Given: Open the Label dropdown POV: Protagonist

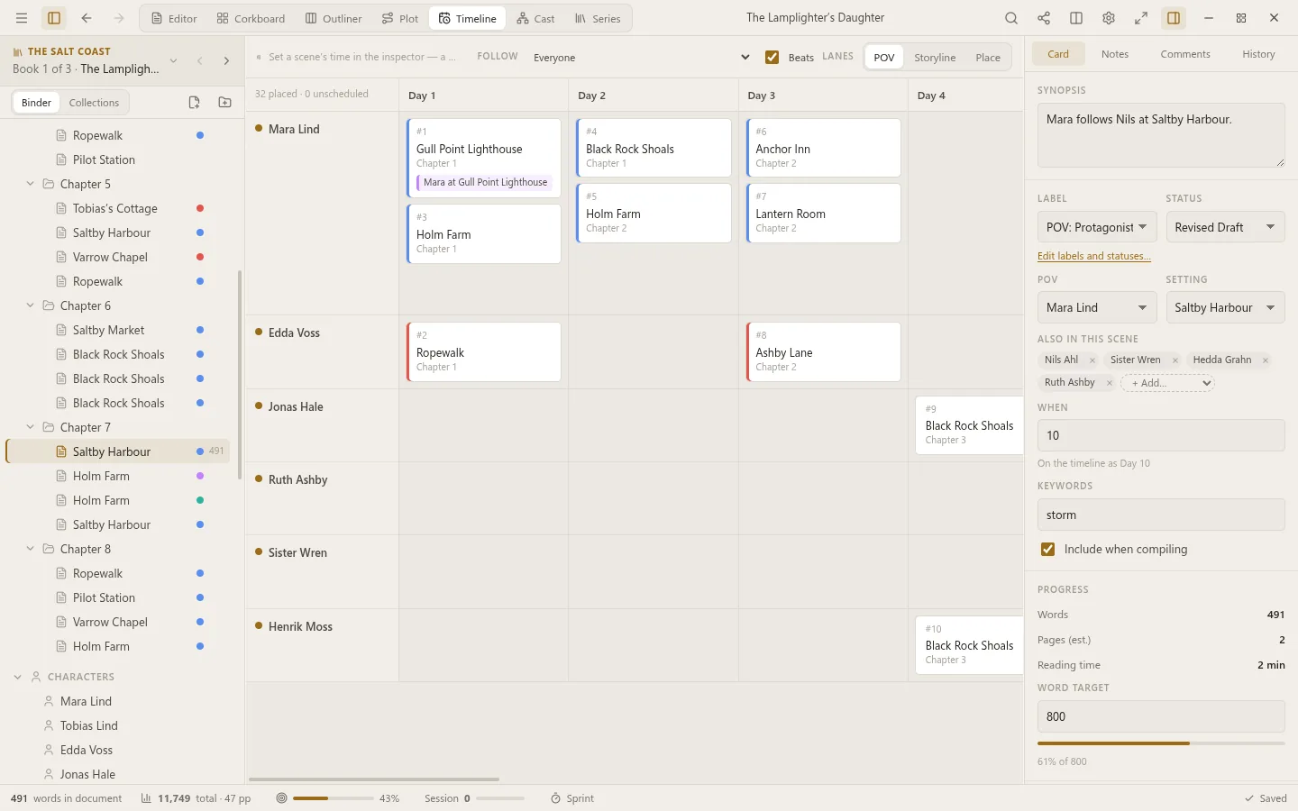Looking at the screenshot, I should 1097,227.
